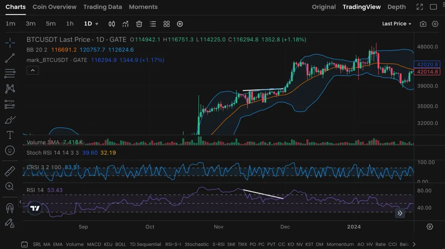Open the horizontal lines tool group
445x249 pixels.
click(x=10, y=73)
